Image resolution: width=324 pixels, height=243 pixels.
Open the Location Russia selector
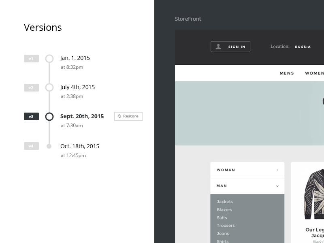303,47
